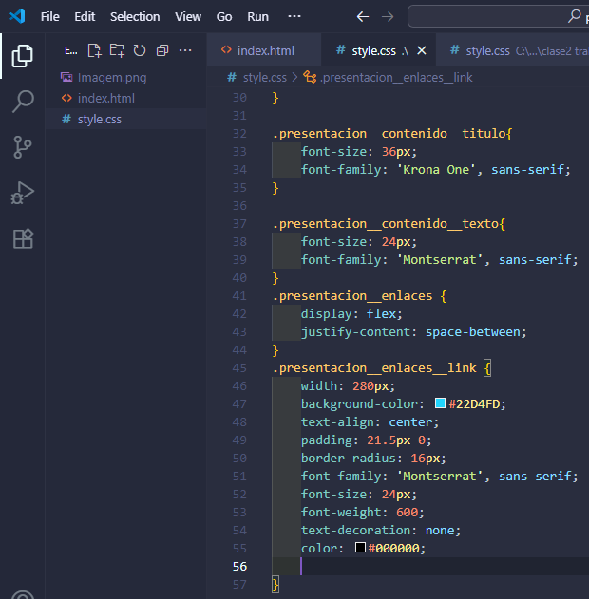Open color picker for #22D4FD swatch
The width and height of the screenshot is (589, 599).
pos(440,403)
